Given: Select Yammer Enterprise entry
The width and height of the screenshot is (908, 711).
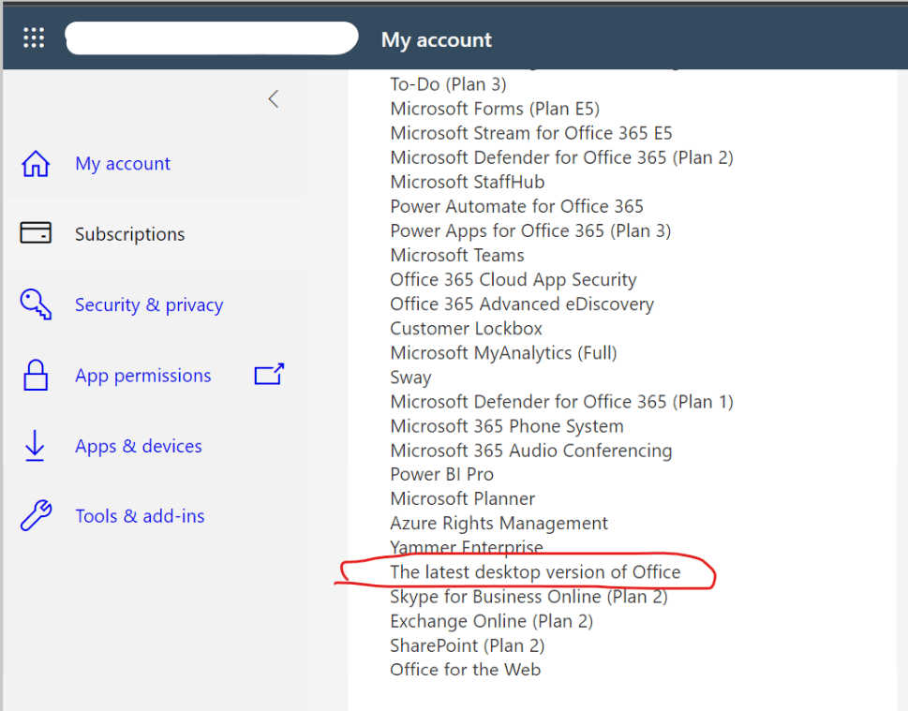Looking at the screenshot, I should pyautogui.click(x=466, y=547).
